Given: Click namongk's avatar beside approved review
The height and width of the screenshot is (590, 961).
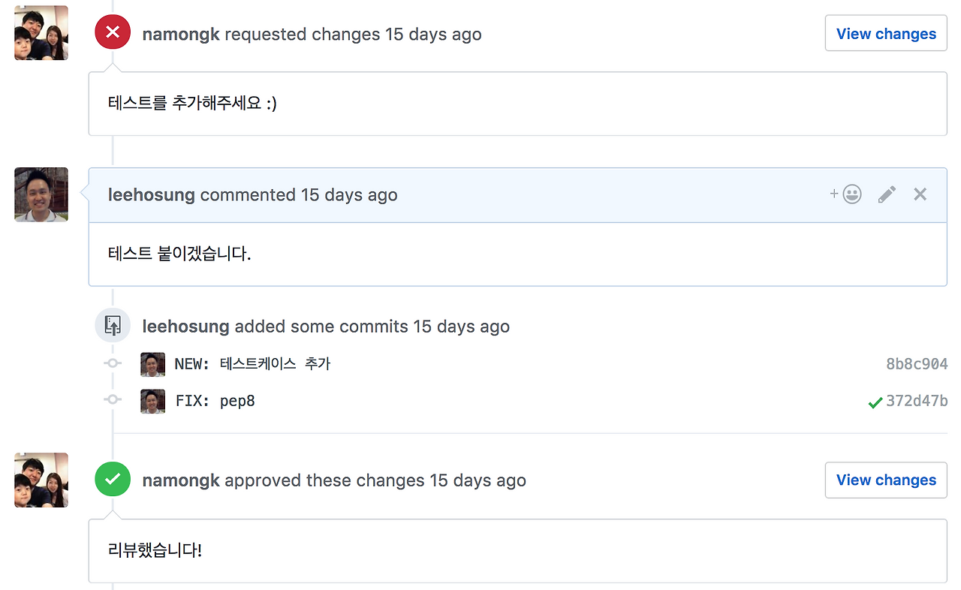Looking at the screenshot, I should pyautogui.click(x=41, y=480).
